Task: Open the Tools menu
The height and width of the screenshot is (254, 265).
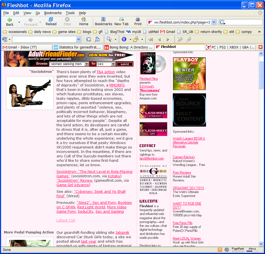Action: pos(70,13)
